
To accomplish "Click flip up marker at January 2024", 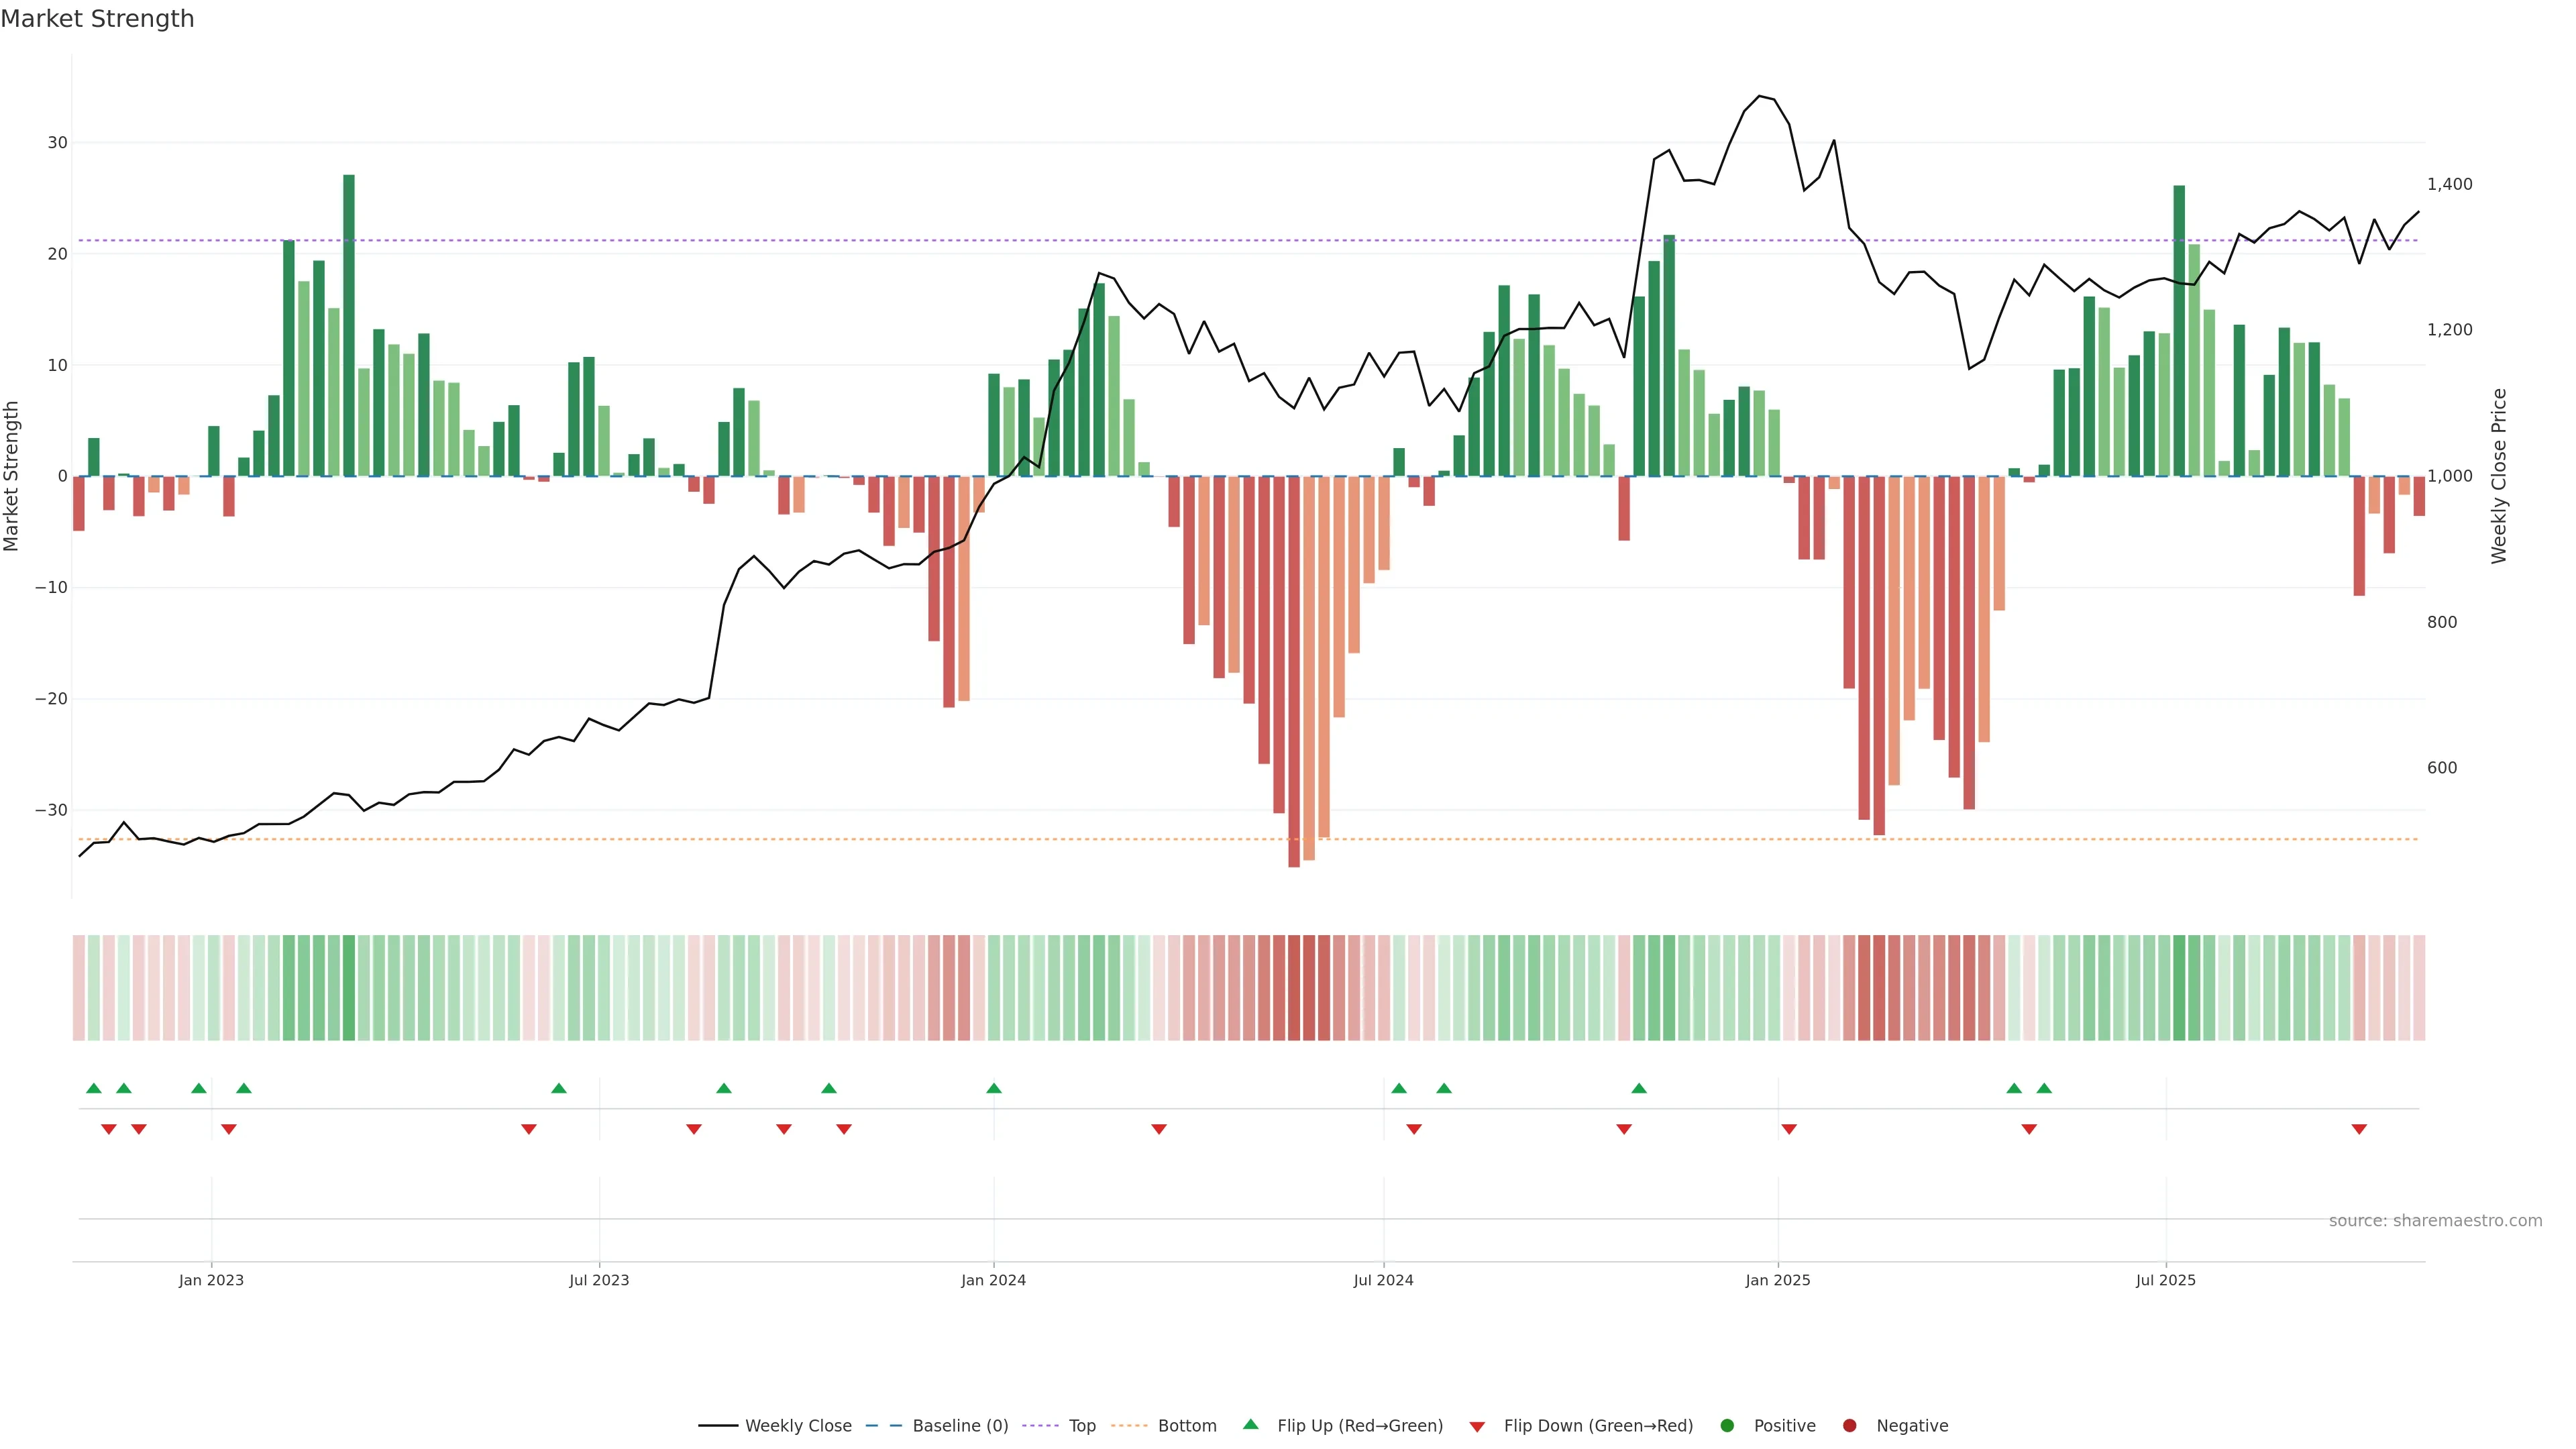I will [994, 1088].
